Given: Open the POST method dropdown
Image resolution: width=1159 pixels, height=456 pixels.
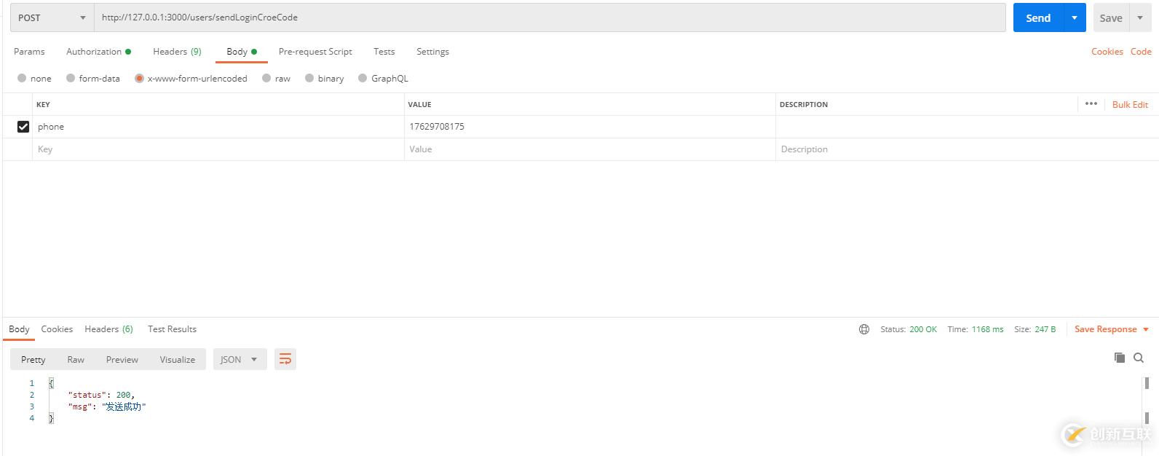Looking at the screenshot, I should point(52,17).
